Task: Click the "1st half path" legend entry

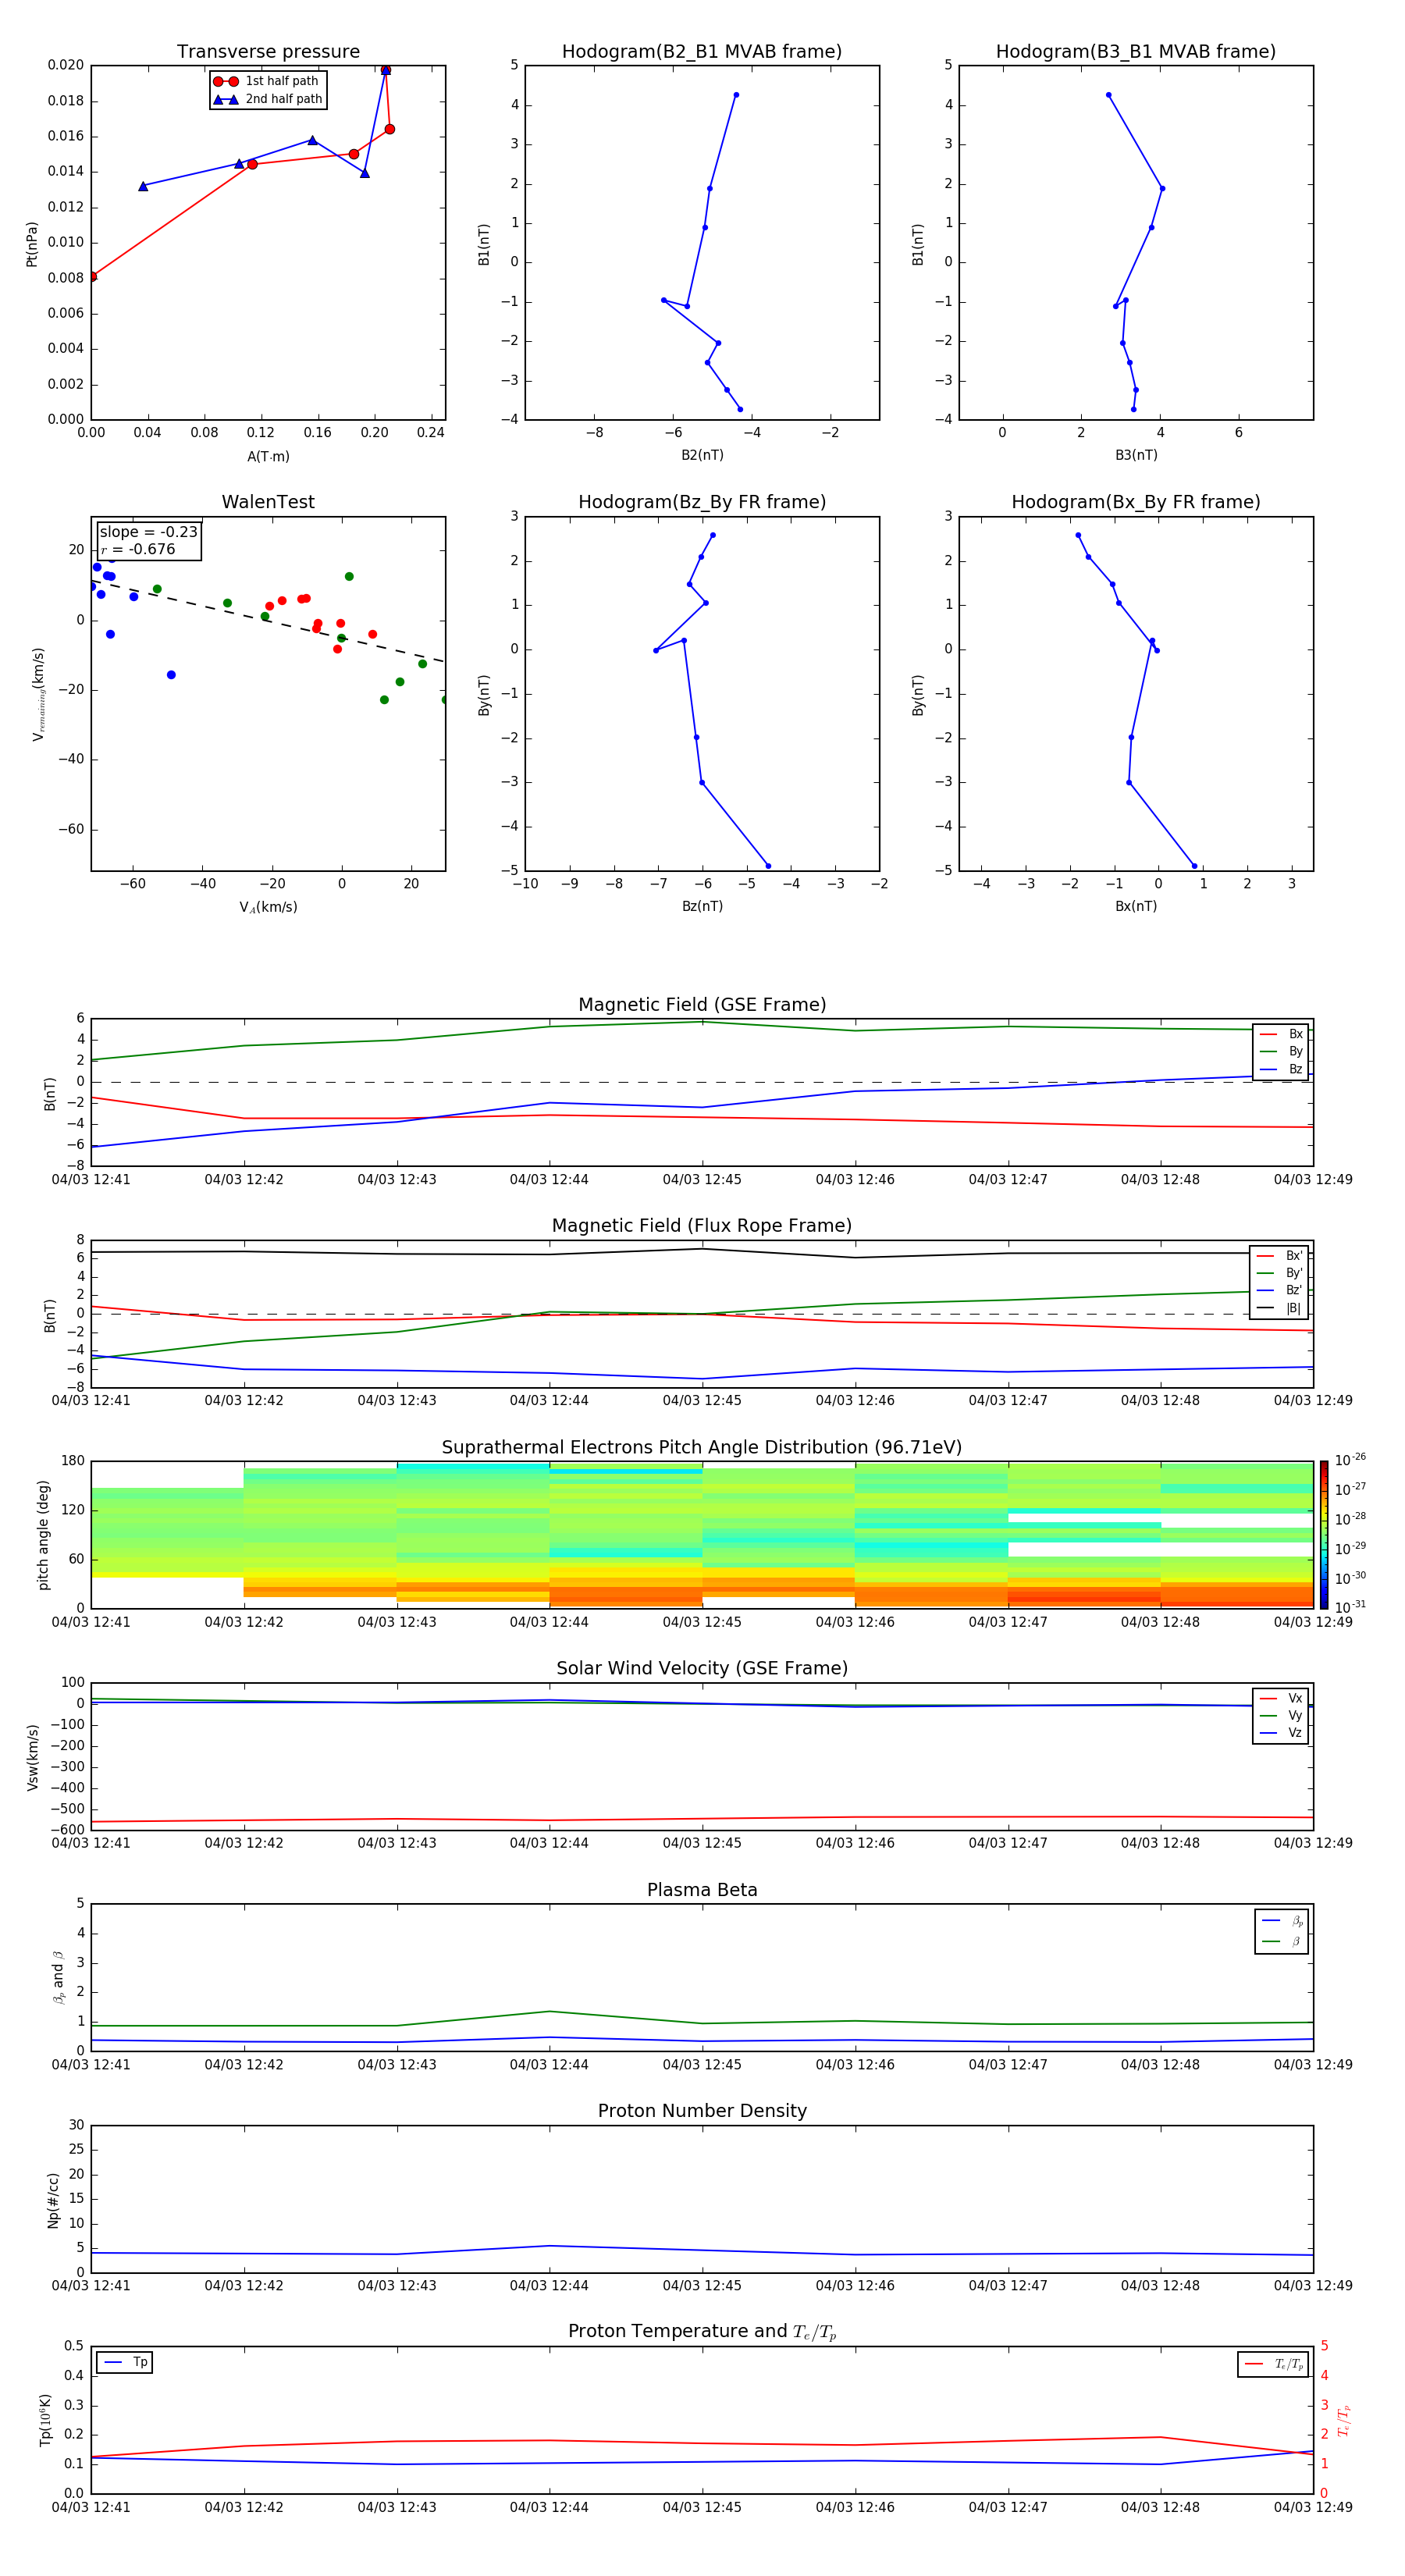Action: [x=267, y=81]
